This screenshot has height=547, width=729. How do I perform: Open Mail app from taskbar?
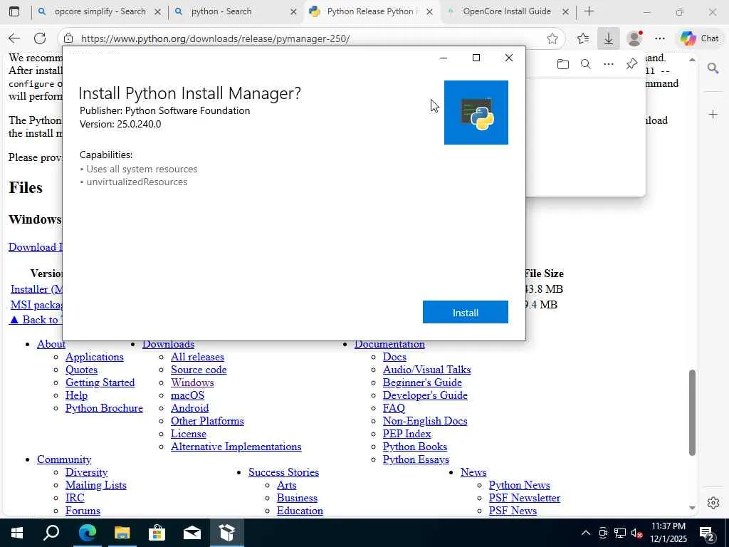(x=192, y=533)
